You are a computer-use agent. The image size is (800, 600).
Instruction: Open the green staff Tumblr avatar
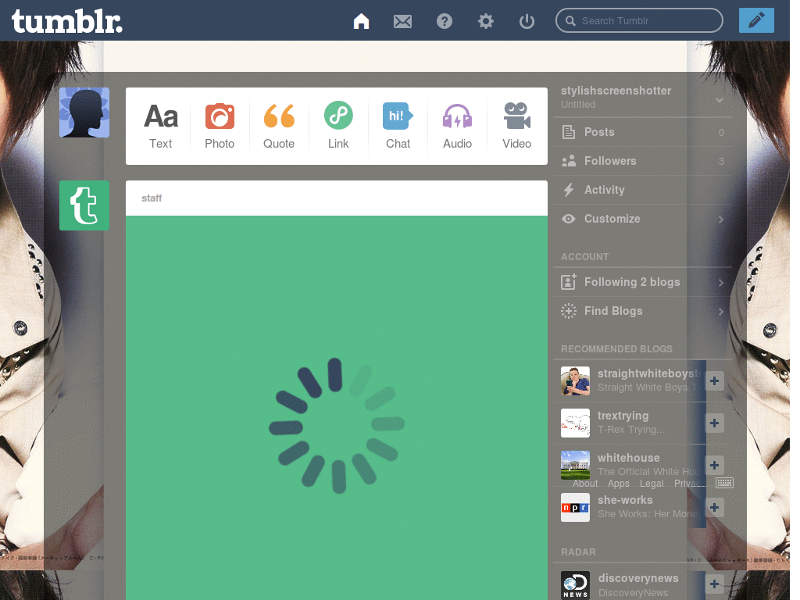point(84,205)
